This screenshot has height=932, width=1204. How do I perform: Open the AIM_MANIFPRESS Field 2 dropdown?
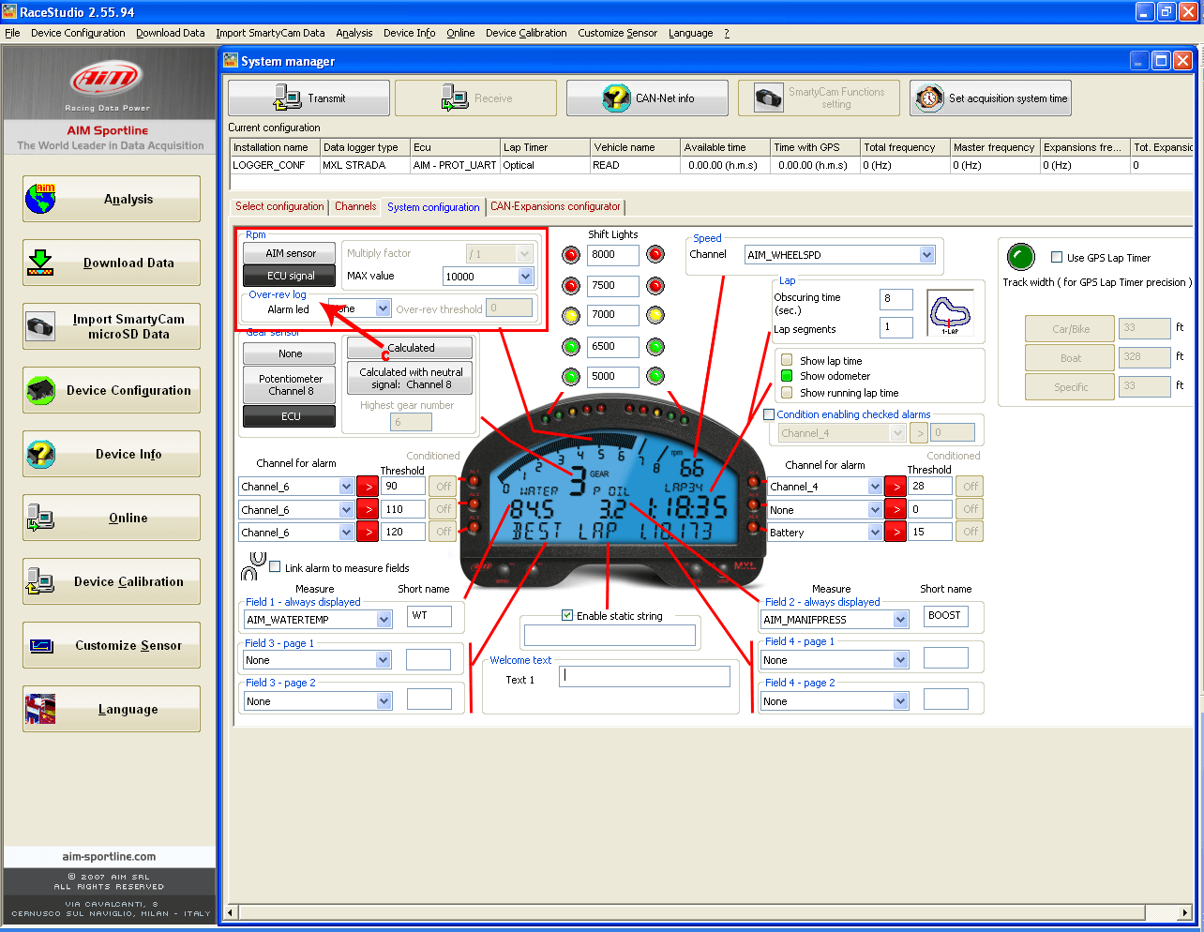coord(900,620)
